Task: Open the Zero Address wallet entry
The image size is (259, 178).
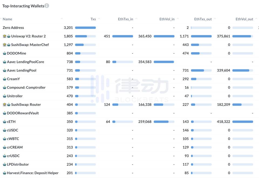Action: point(13,27)
